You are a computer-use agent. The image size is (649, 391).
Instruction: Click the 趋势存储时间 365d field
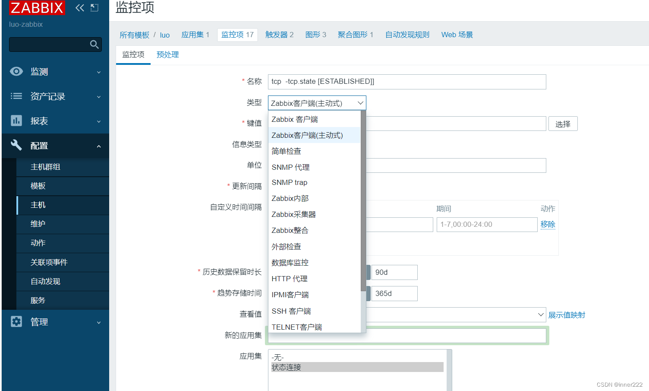(x=394, y=293)
